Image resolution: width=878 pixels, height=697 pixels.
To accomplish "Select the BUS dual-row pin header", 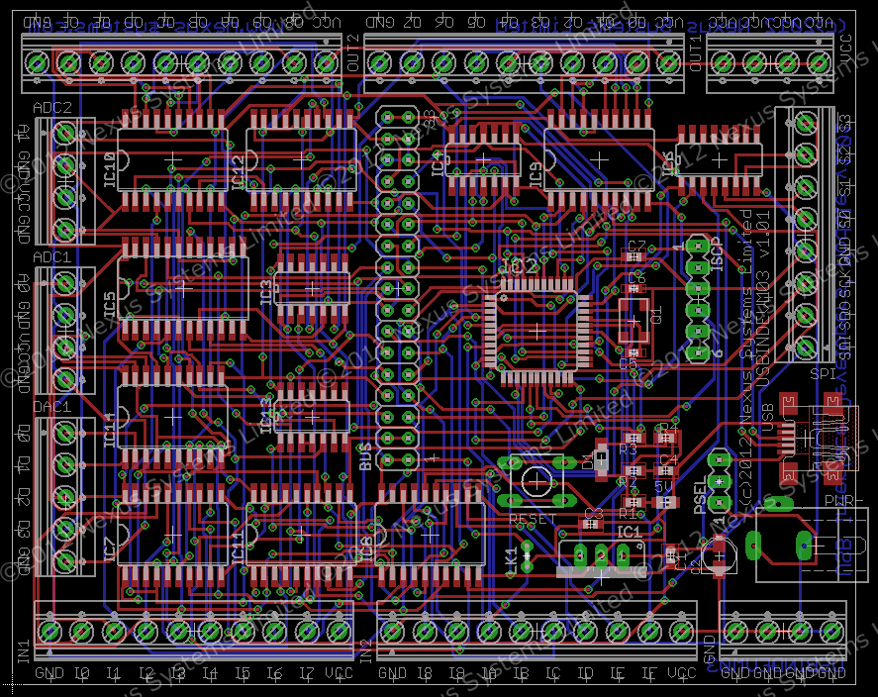I will 398,287.
